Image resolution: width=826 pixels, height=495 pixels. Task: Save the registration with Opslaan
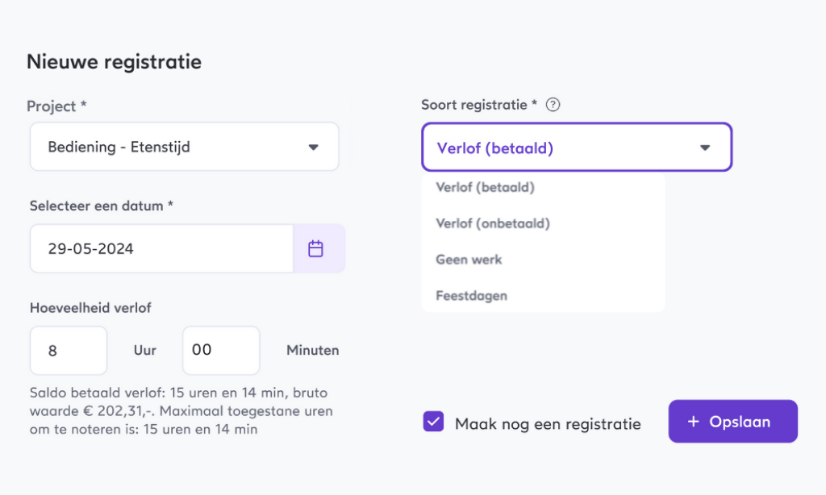(x=732, y=422)
